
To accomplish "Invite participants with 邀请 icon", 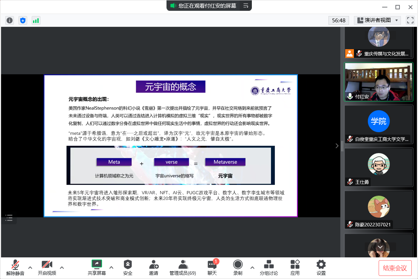I will [x=154, y=267].
